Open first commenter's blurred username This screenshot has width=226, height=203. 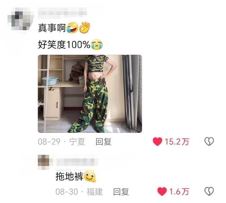pyautogui.click(x=62, y=13)
